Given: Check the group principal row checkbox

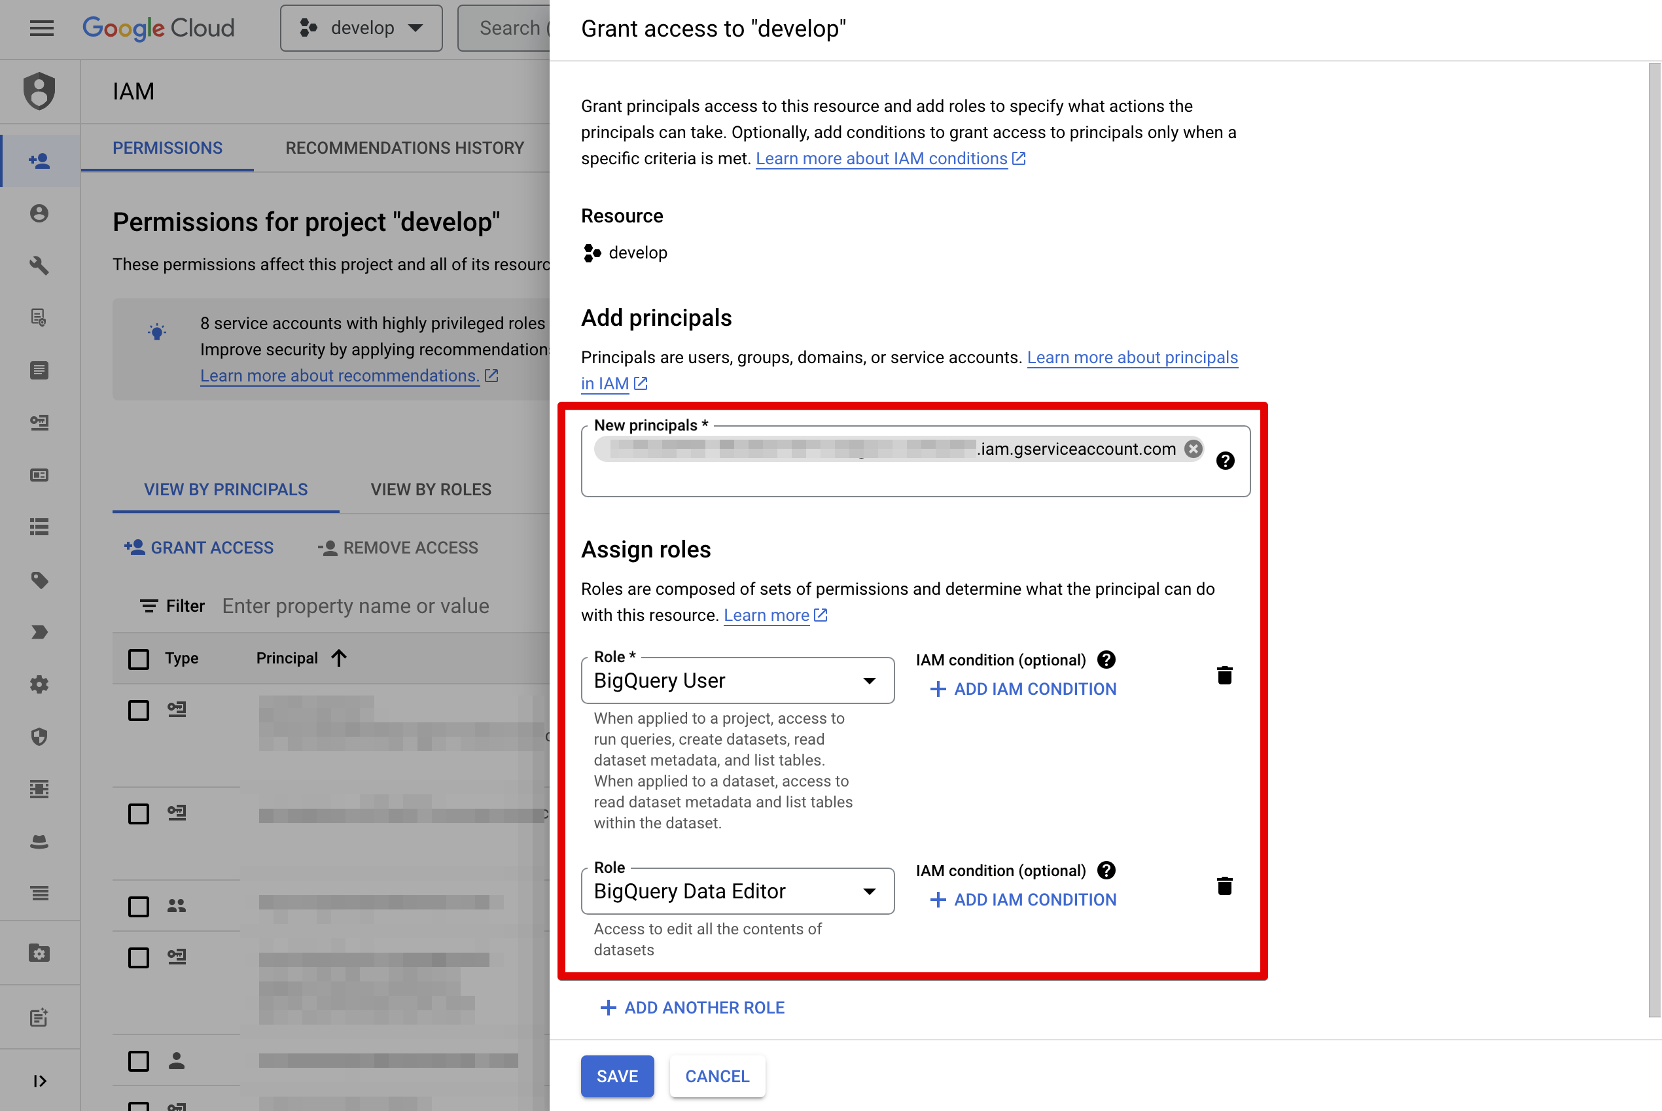Looking at the screenshot, I should point(139,906).
